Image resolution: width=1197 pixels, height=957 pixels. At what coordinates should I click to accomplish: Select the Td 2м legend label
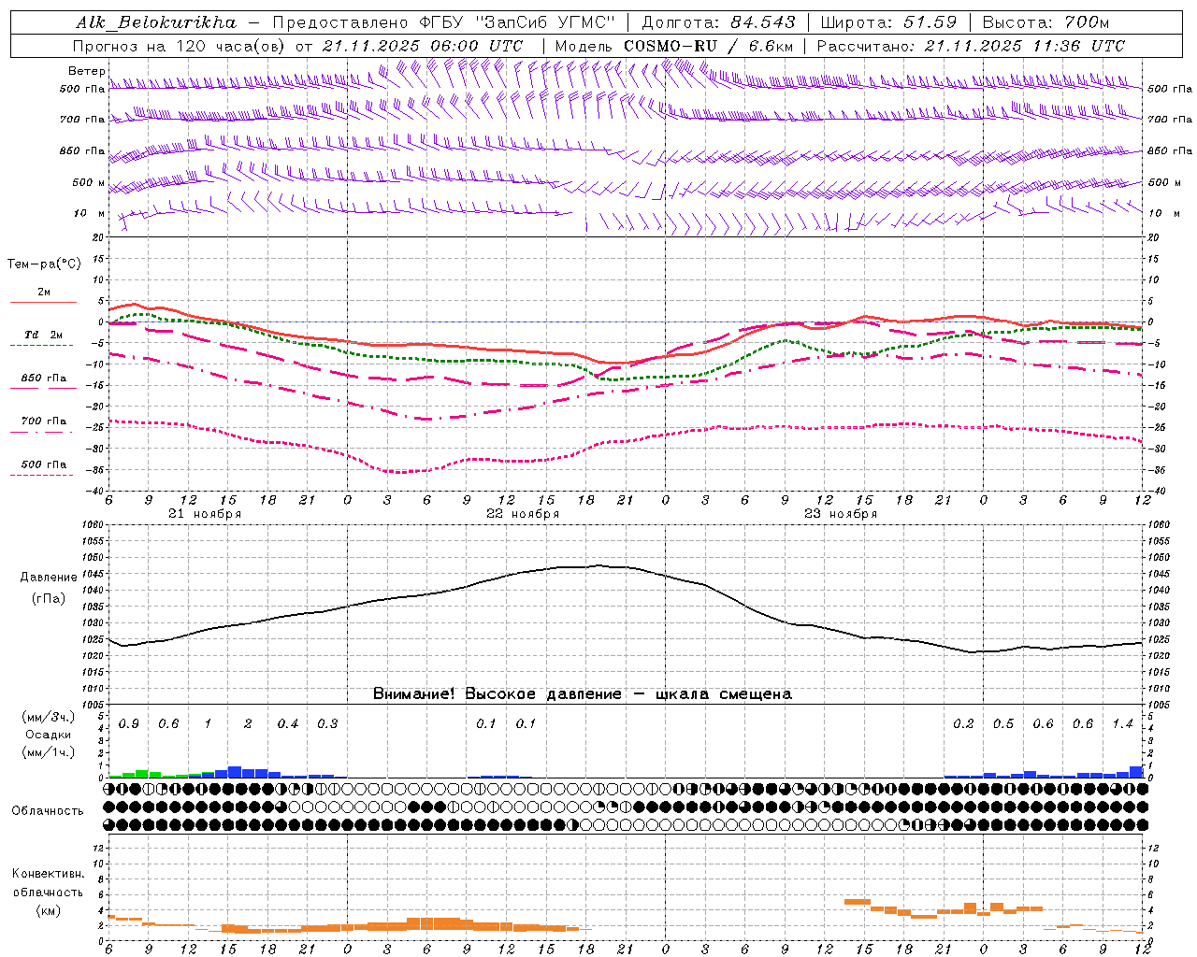click(x=44, y=335)
